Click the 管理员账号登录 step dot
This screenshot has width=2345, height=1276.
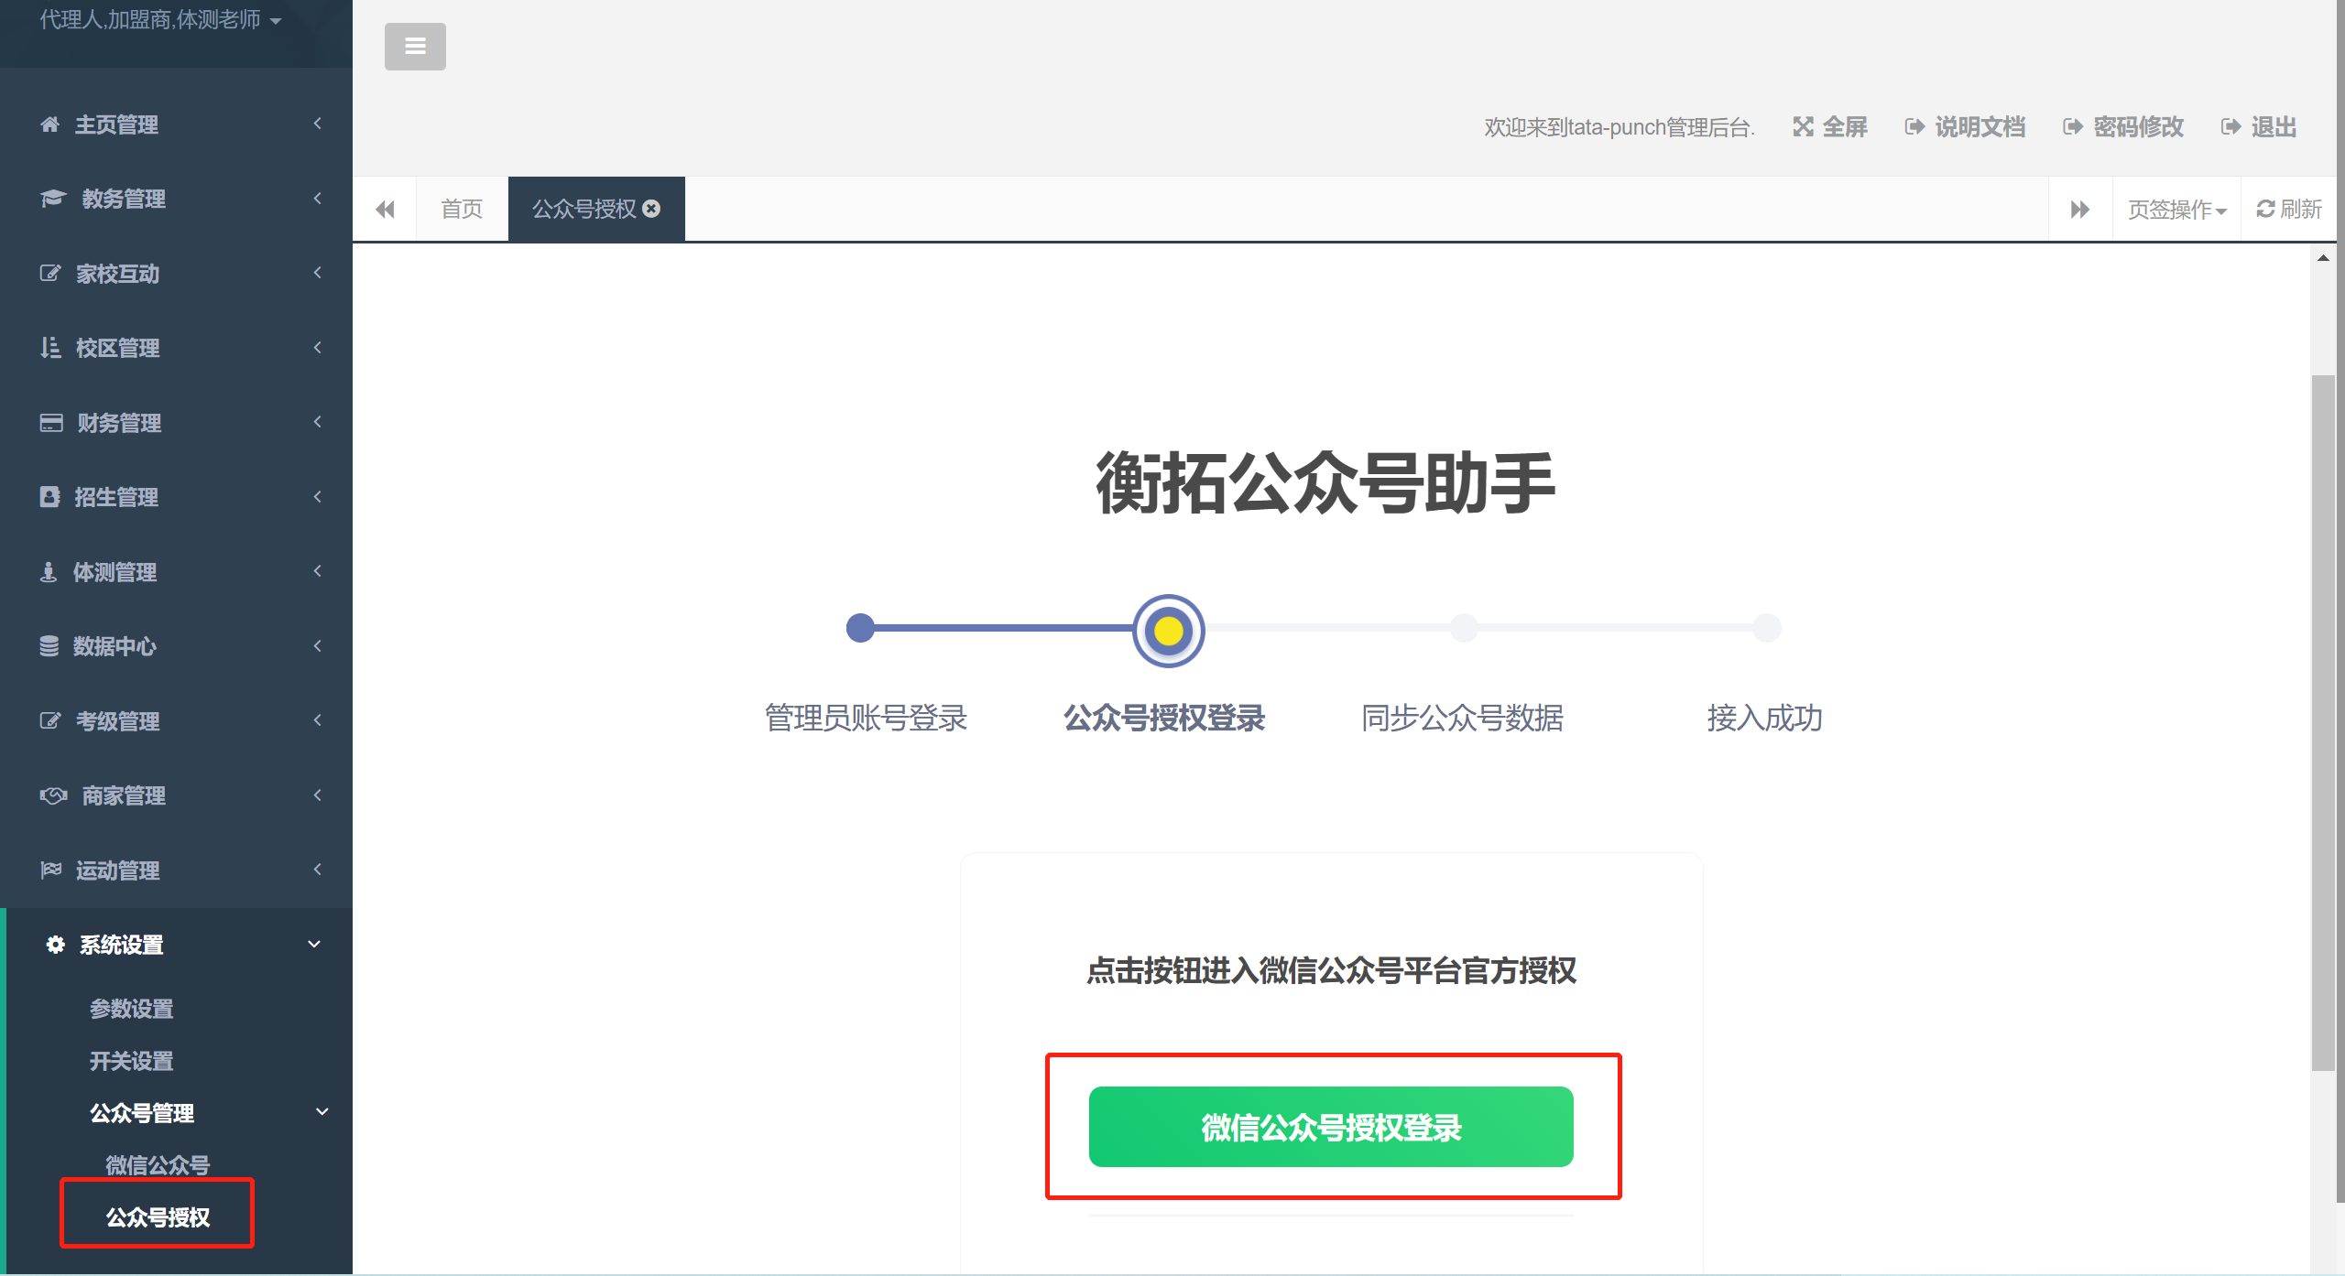[860, 628]
